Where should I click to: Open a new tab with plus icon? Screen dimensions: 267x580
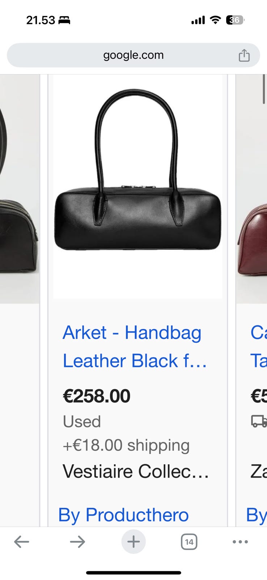(x=133, y=542)
